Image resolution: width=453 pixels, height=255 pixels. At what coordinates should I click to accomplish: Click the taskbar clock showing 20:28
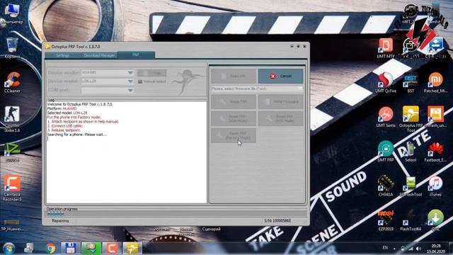436,249
